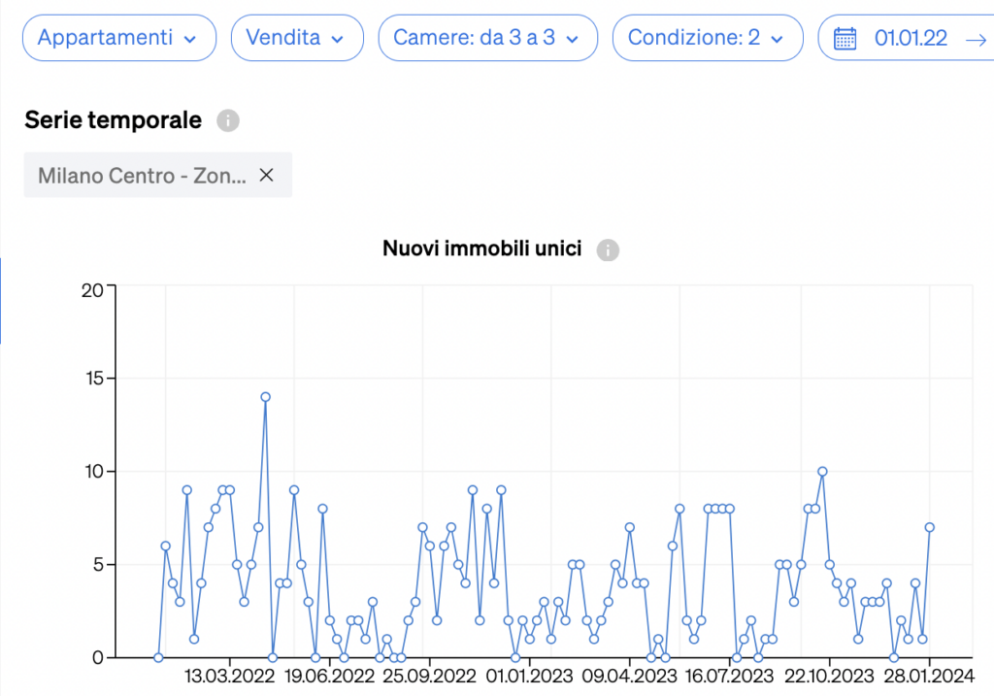Viewport: 994px width, 696px height.
Task: Click the y-axis label 20
Action: click(92, 290)
